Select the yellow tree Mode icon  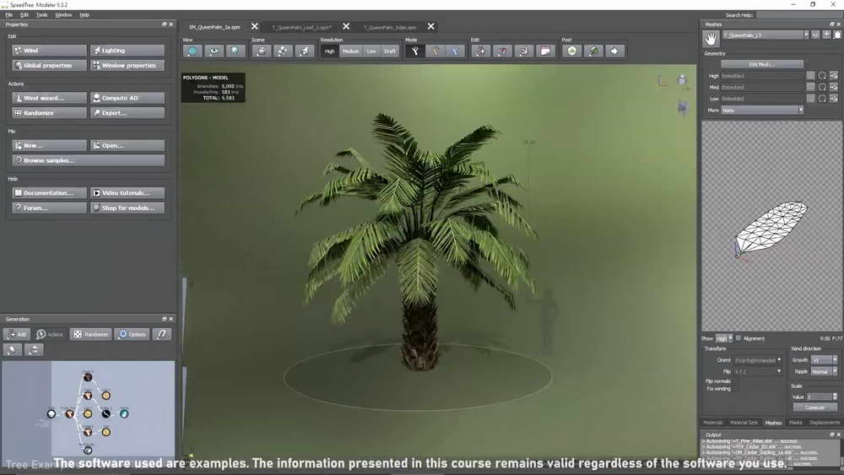435,51
